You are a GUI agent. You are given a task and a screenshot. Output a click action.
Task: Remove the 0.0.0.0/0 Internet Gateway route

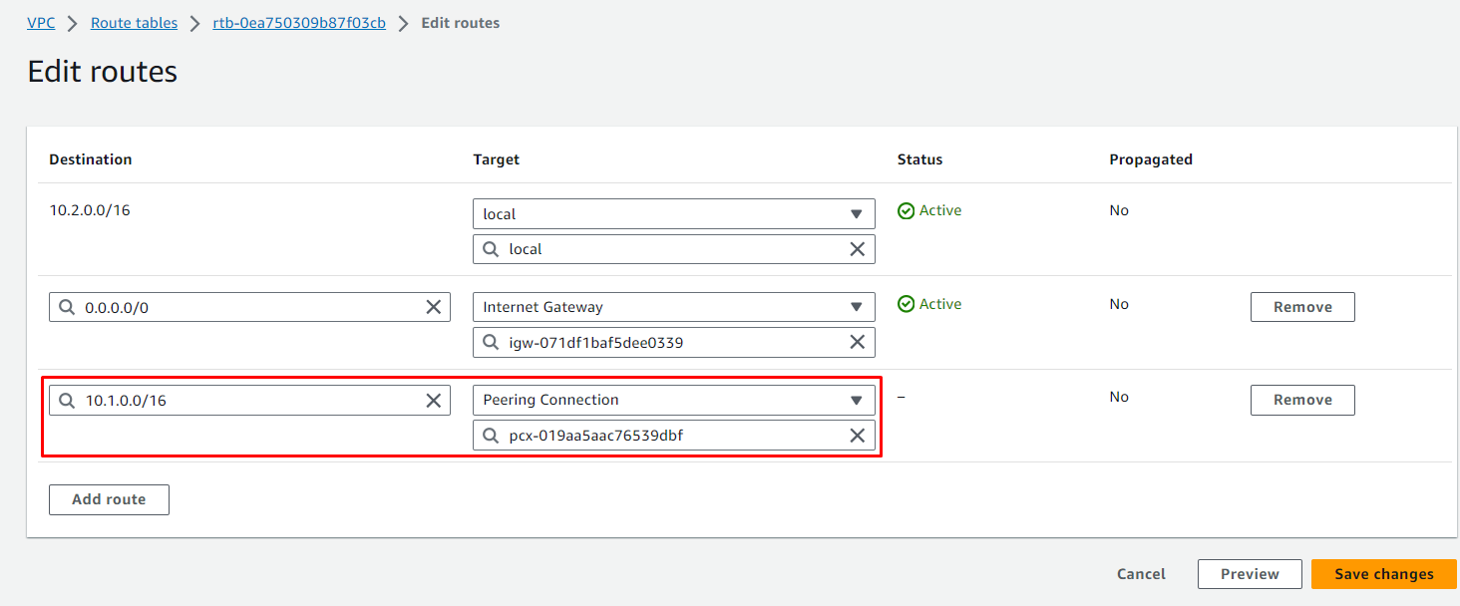point(1302,307)
